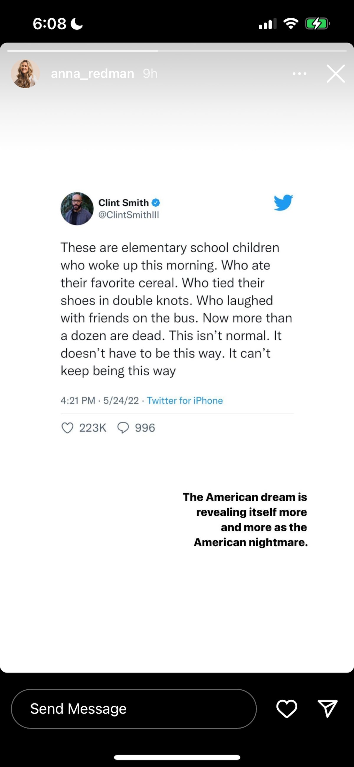This screenshot has width=354, height=767.
Task: Tap the Do Not Disturb moon icon
Action: pyautogui.click(x=77, y=24)
